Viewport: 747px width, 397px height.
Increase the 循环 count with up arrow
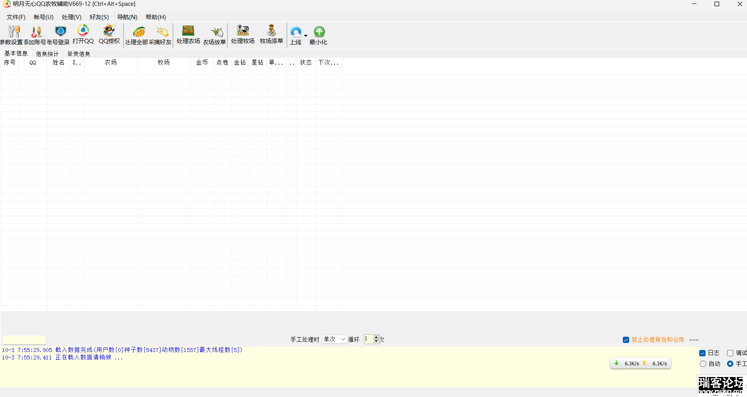tap(376, 337)
